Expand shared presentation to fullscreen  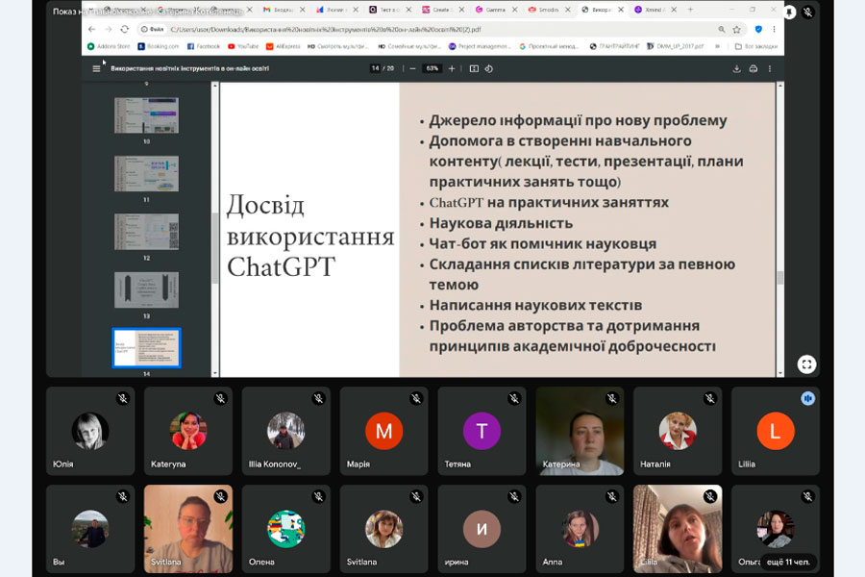pos(806,364)
